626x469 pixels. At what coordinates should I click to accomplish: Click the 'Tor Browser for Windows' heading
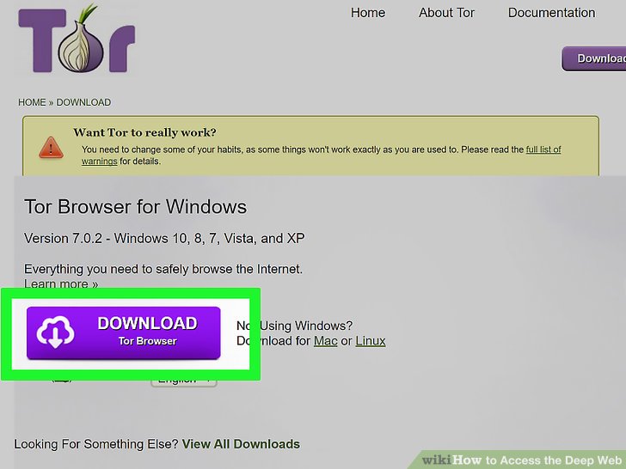135,206
